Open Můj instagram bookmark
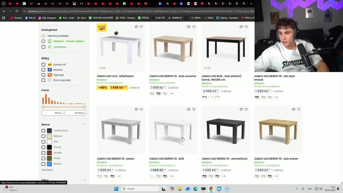343x193 pixels. (x=47, y=18)
